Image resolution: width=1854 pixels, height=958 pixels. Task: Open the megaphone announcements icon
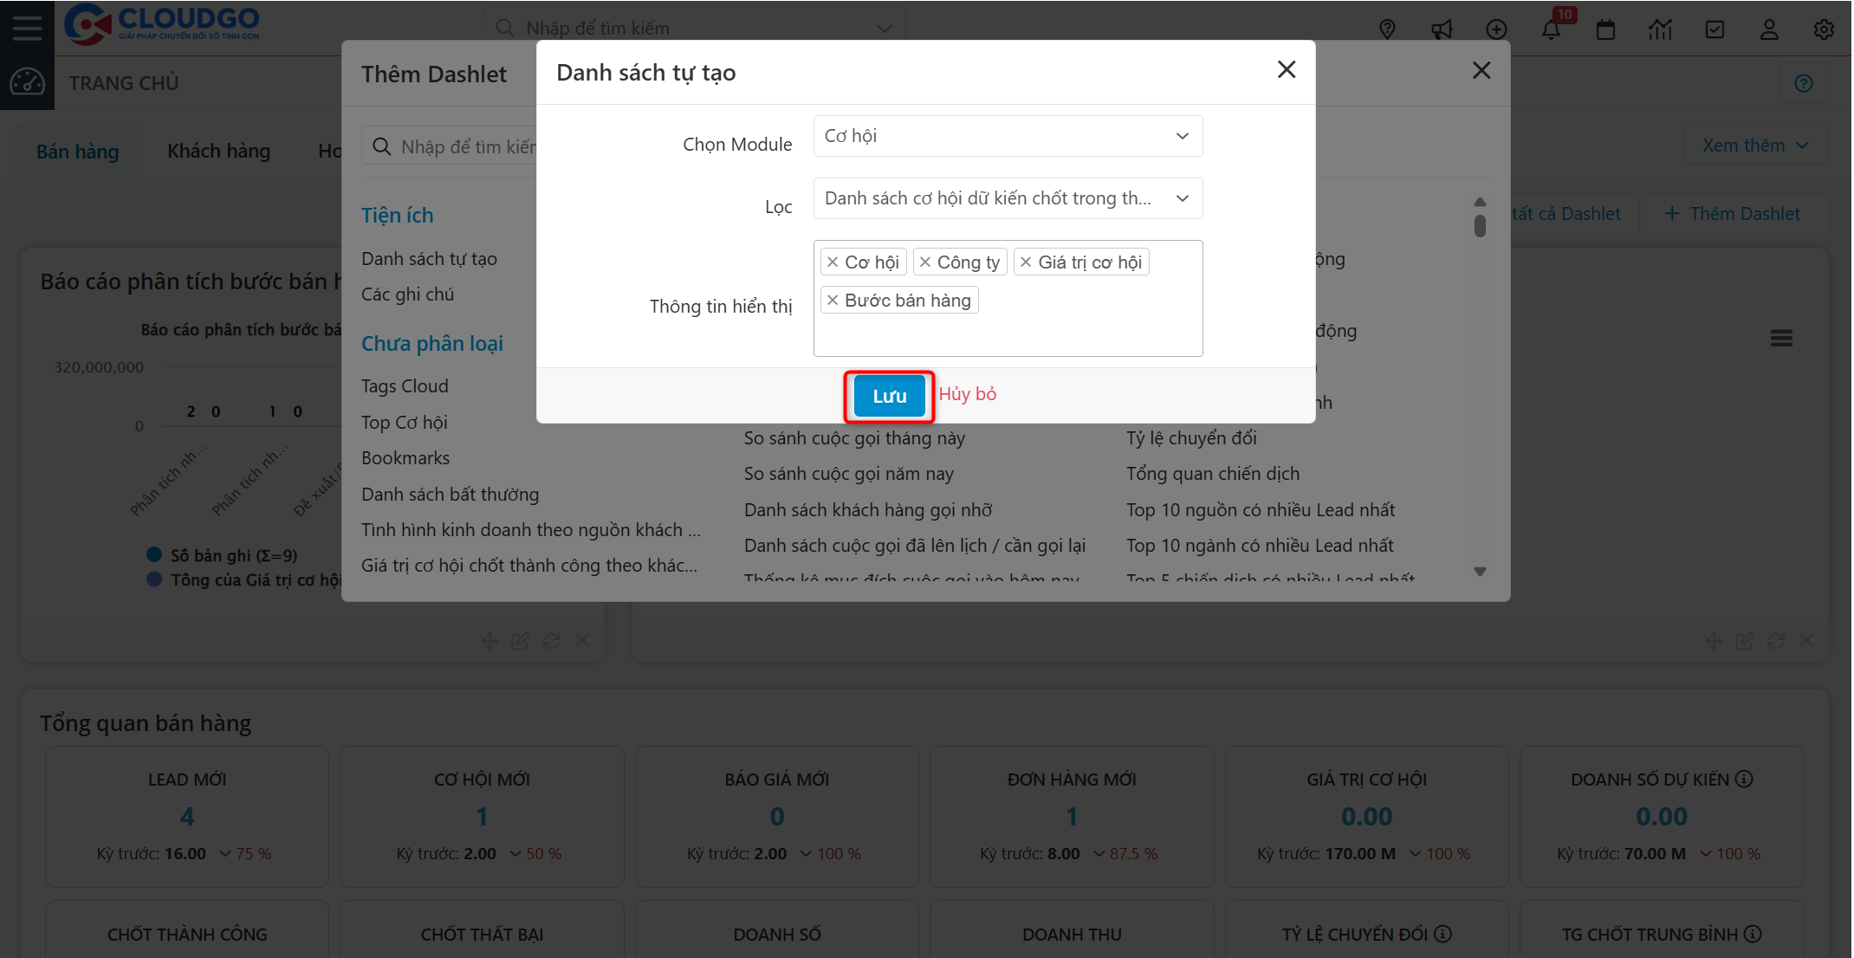pos(1442,29)
